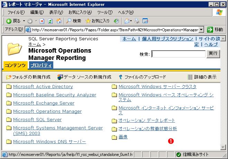228x159 pixels.
Task: Open Favorites (お気に入り) star button
Action: 98,21
